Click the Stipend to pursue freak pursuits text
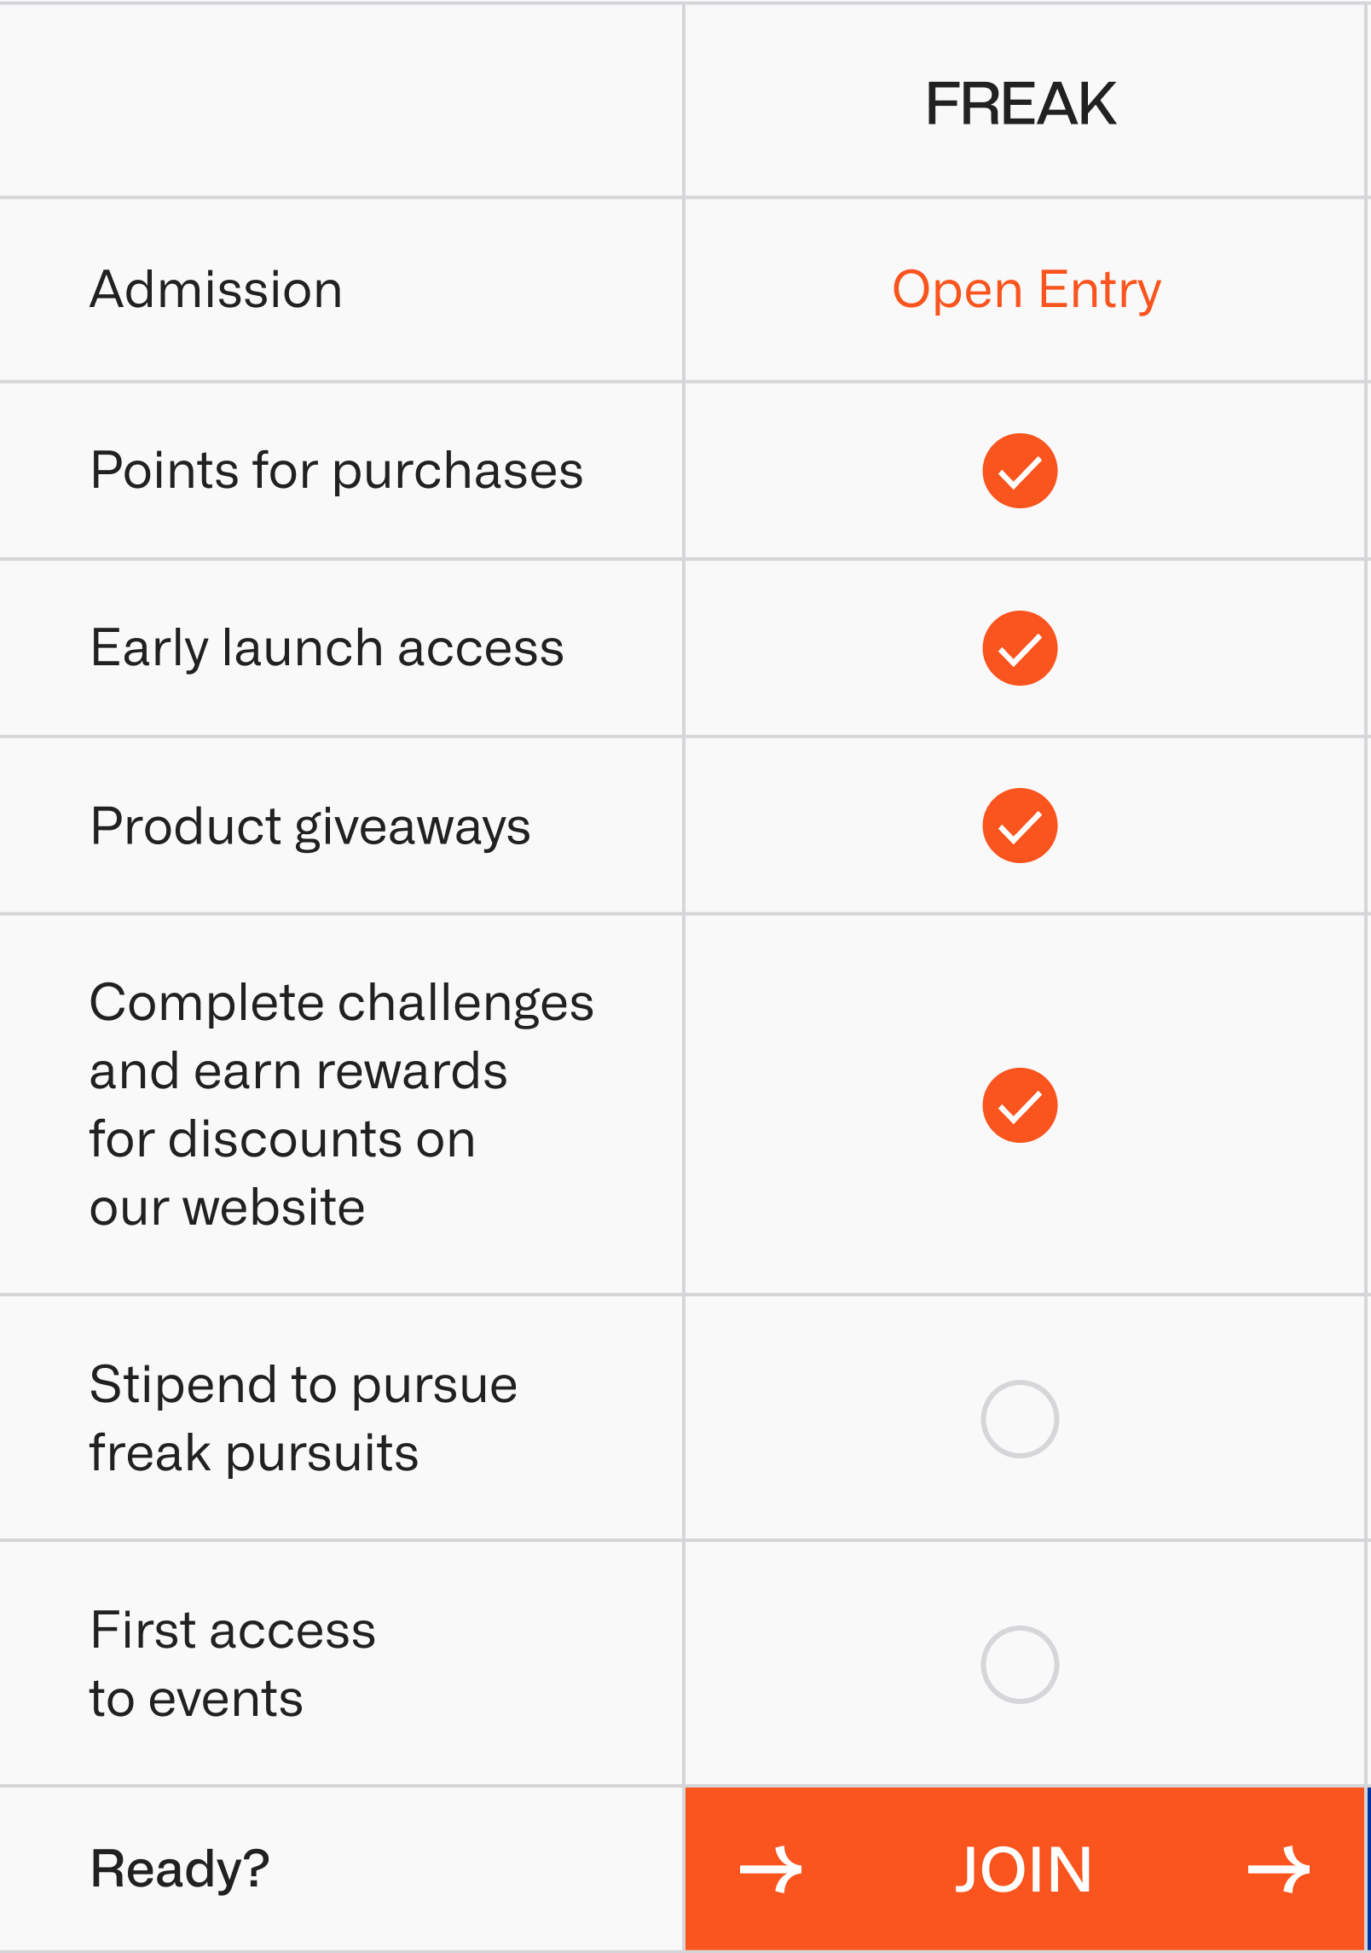This screenshot has height=1953, width=1371. [304, 1419]
